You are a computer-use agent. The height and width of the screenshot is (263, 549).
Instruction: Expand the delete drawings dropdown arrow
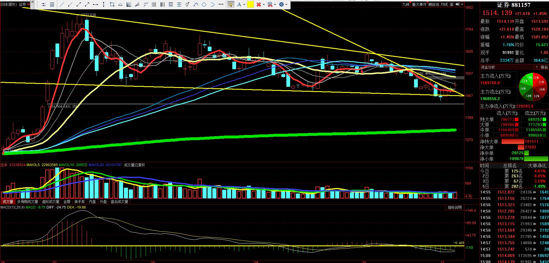pos(264,5)
